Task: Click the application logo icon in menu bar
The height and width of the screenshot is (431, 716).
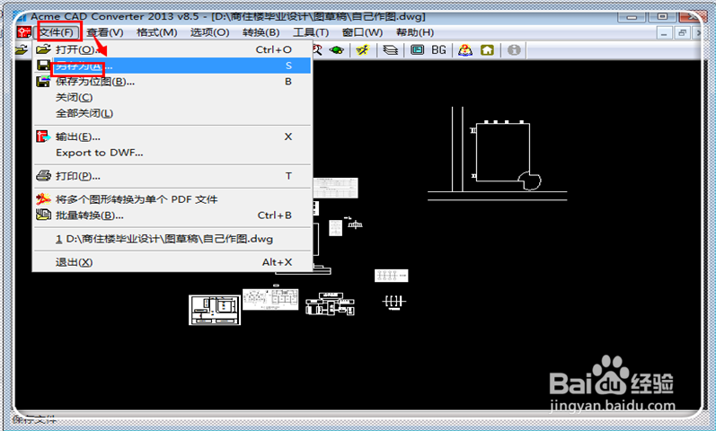Action: [x=23, y=32]
